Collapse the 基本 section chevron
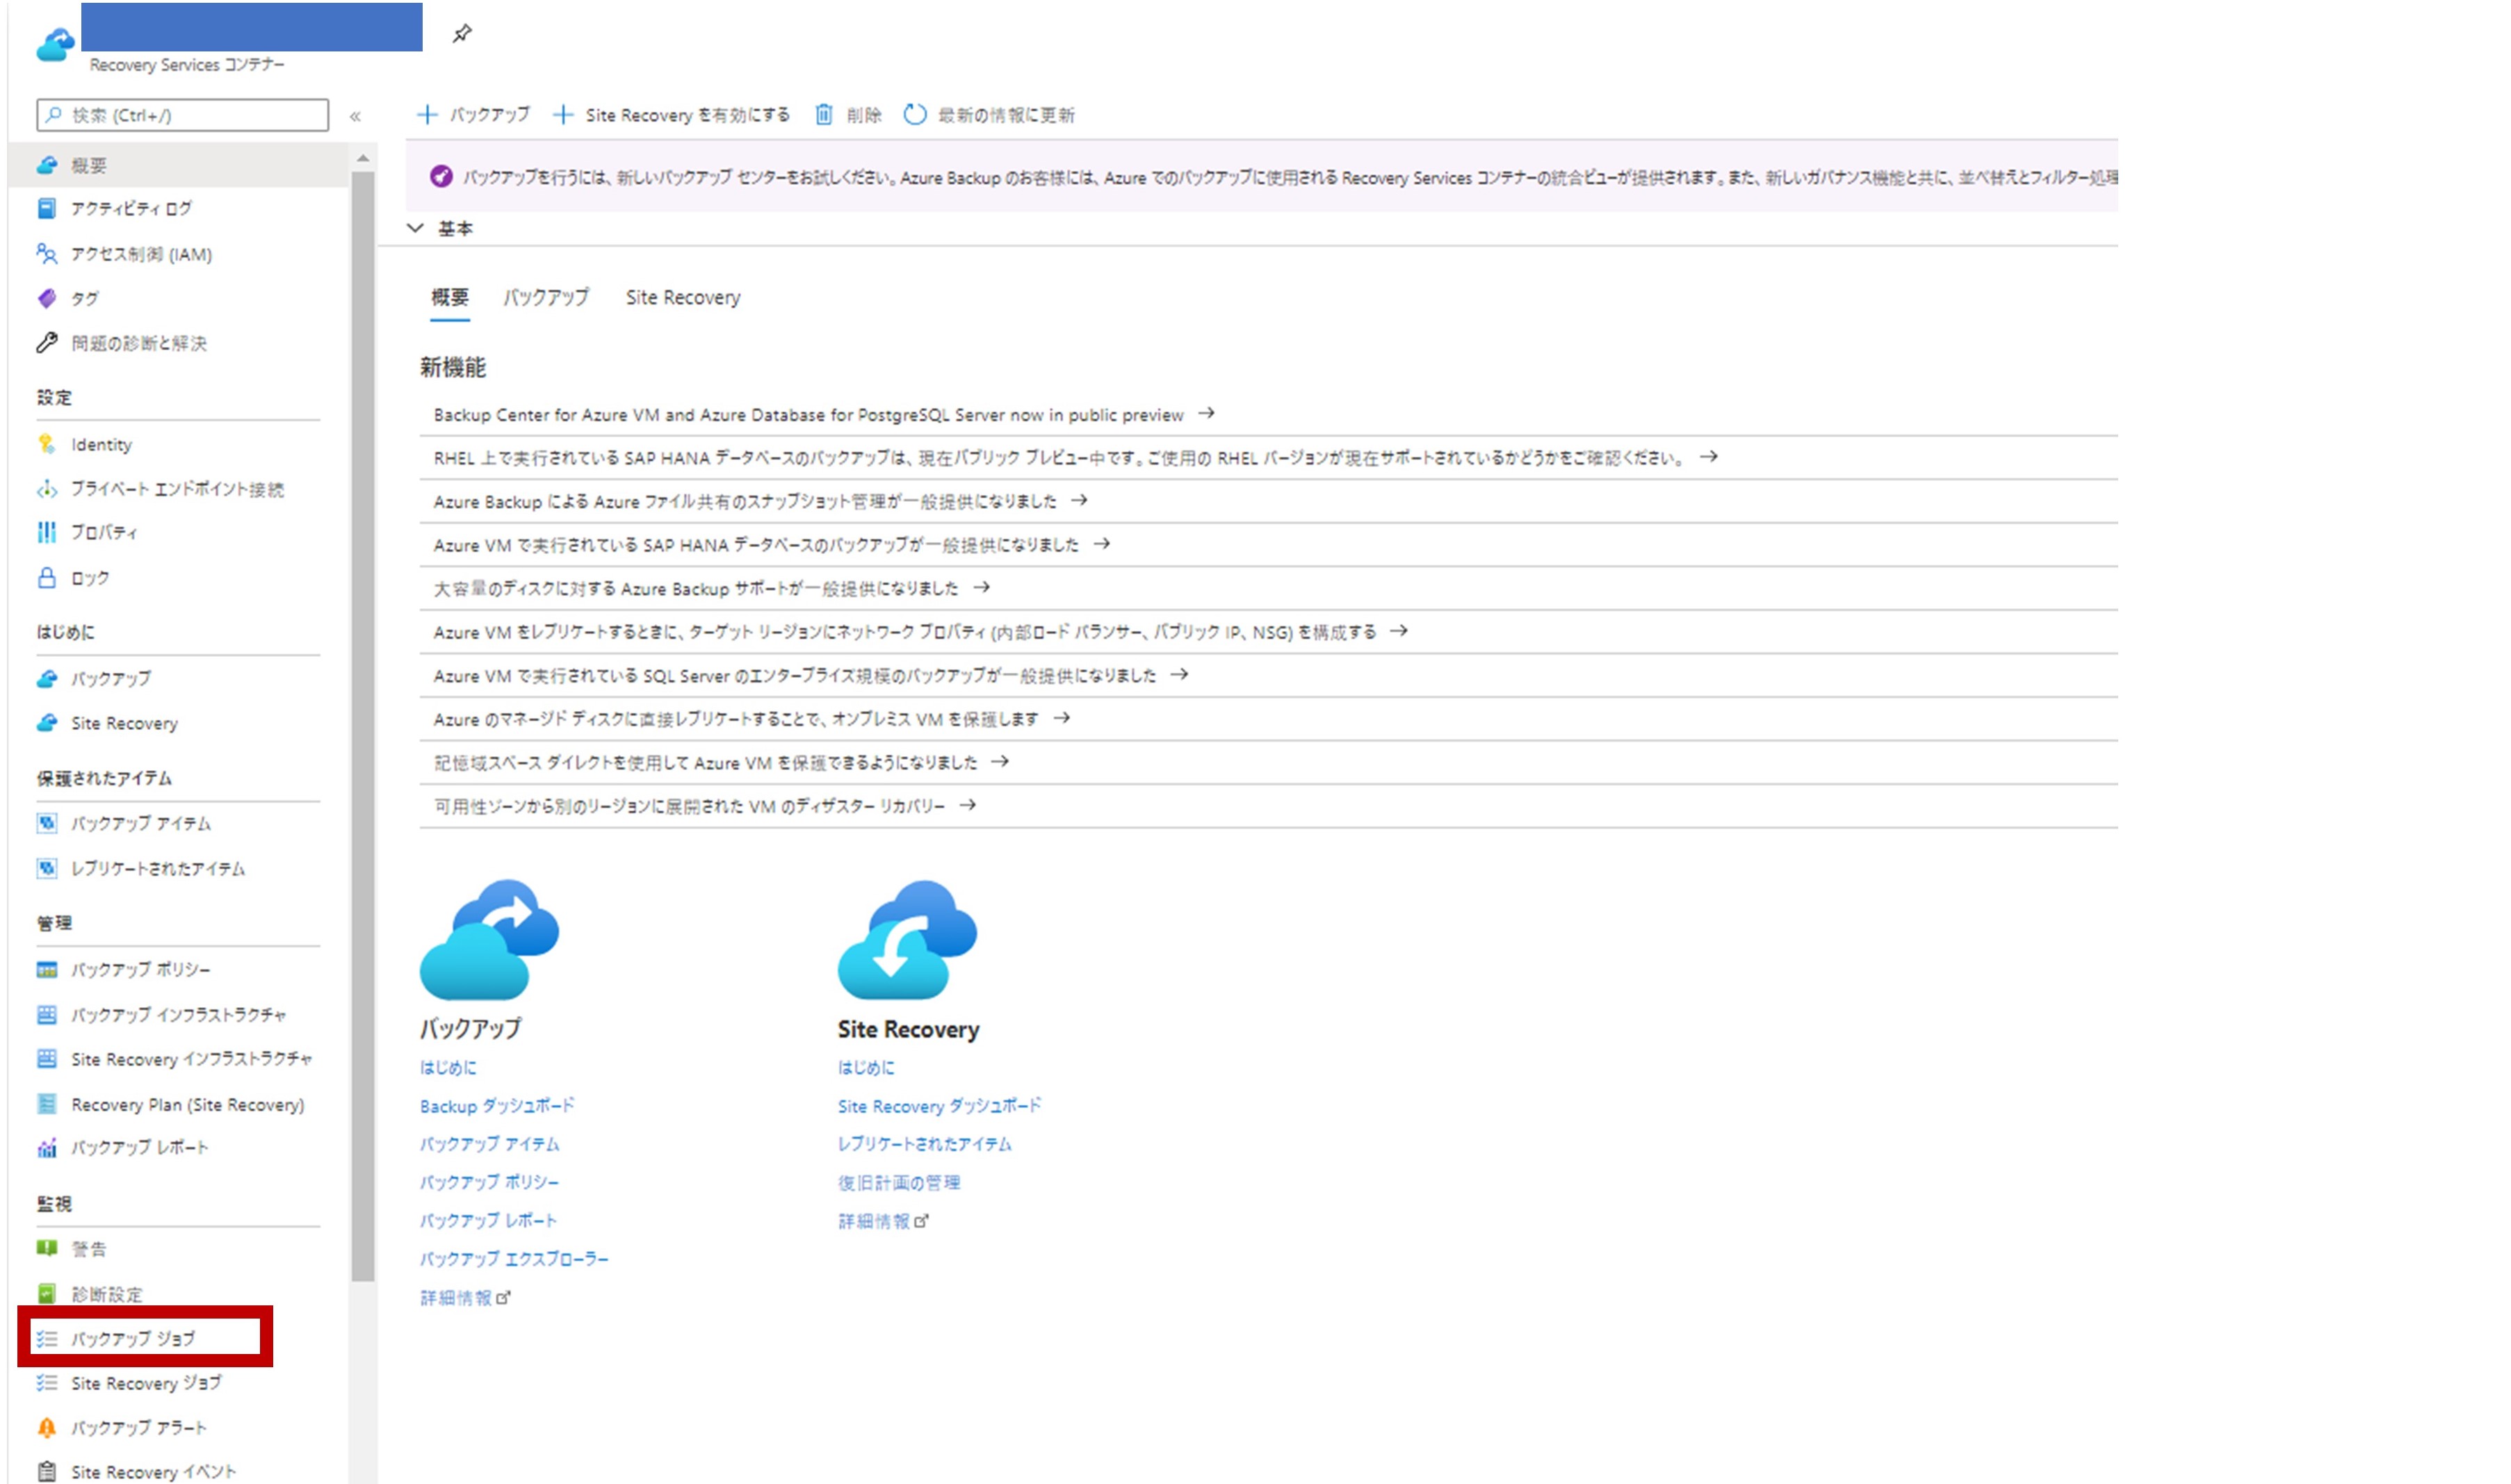 click(x=416, y=229)
